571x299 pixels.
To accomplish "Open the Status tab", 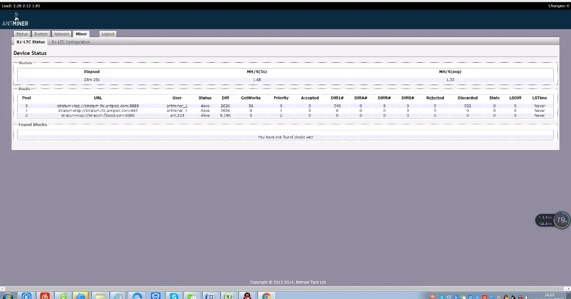I will pos(22,34).
